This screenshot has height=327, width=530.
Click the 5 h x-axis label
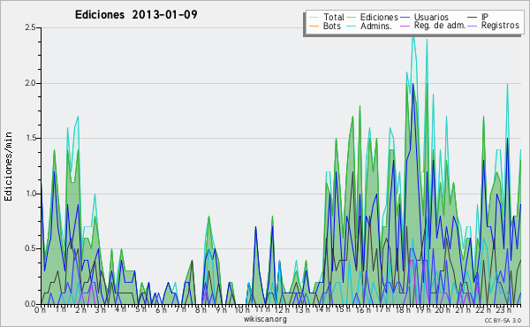140,309
